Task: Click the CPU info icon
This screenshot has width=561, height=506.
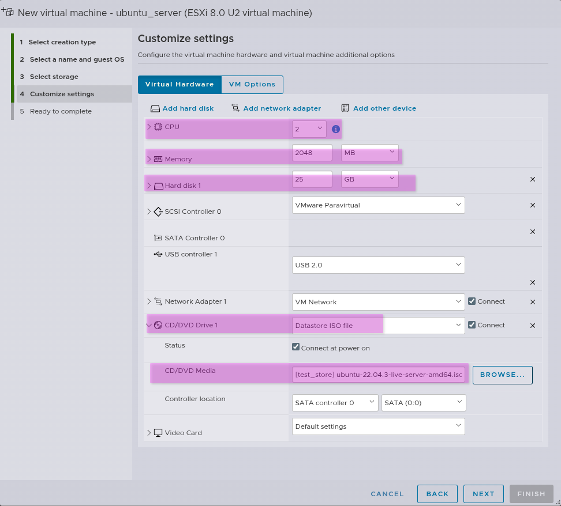Action: (x=336, y=129)
